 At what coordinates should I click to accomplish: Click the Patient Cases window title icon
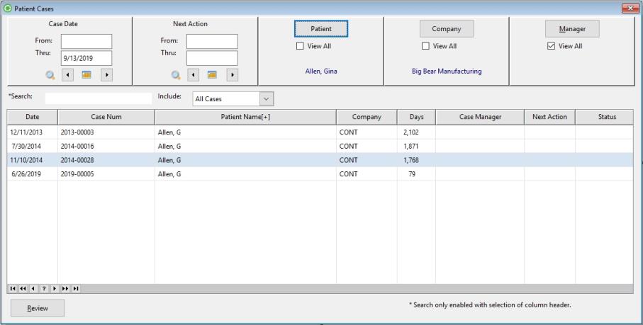(7, 8)
